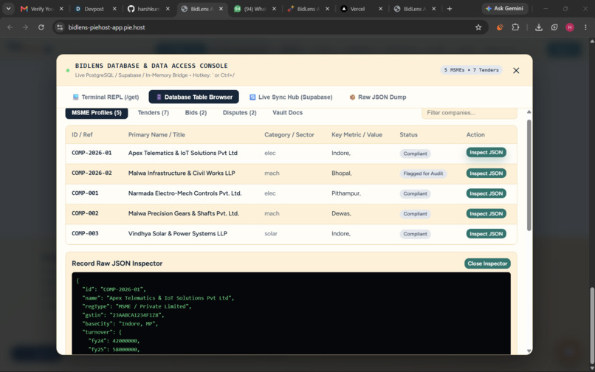This screenshot has width=595, height=372.
Task: Close the BidLens database console dialog
Action: point(516,71)
